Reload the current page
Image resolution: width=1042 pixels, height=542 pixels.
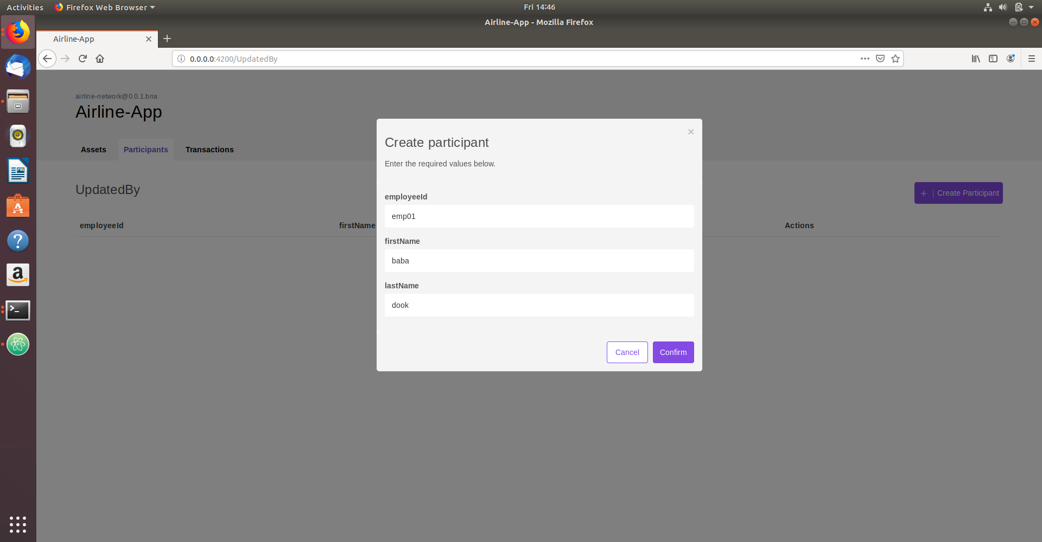point(82,59)
